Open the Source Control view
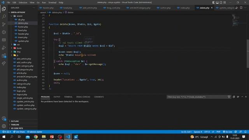Screen dimensions: 249x140 [x=4, y=24]
